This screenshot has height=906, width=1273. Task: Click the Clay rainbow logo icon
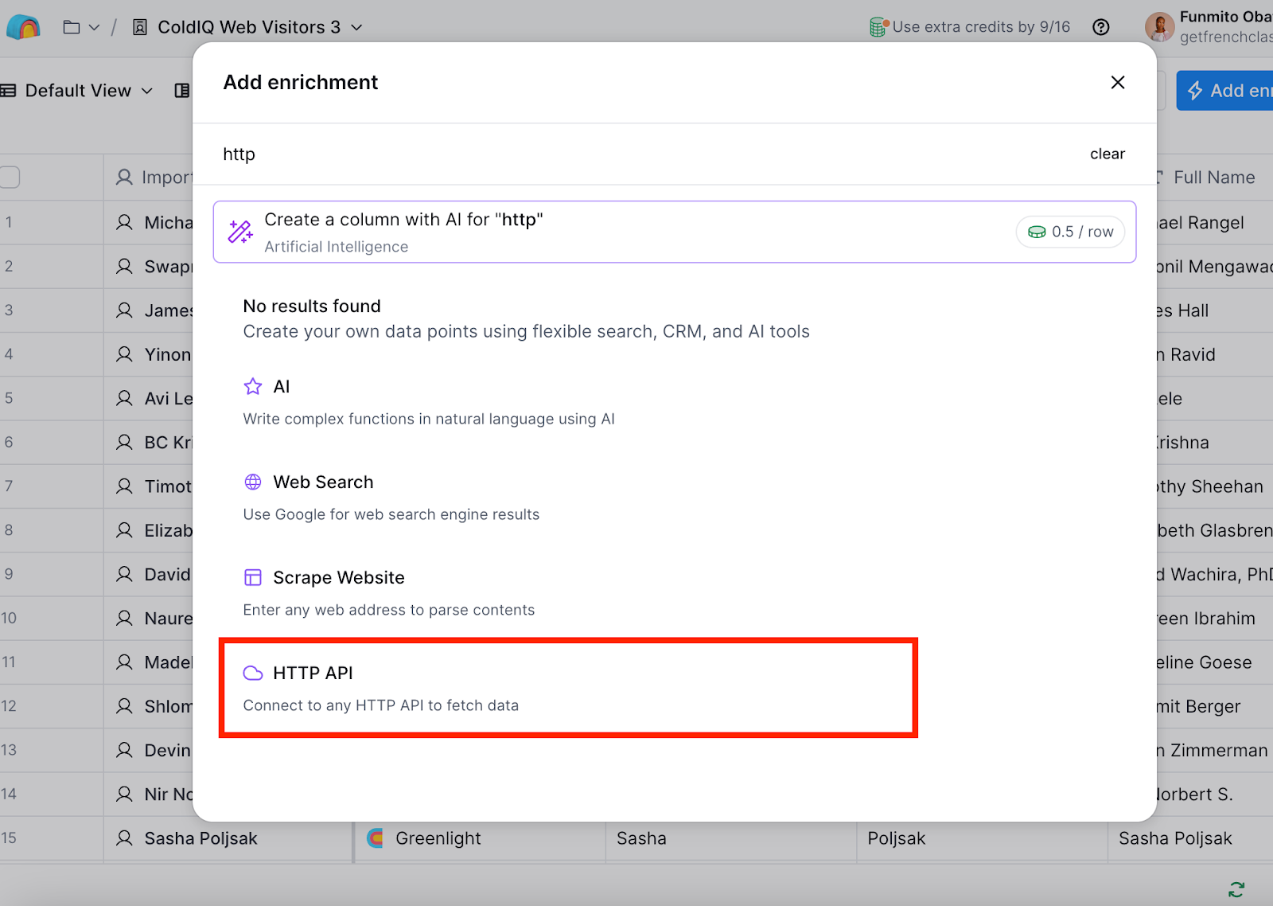[x=23, y=28]
